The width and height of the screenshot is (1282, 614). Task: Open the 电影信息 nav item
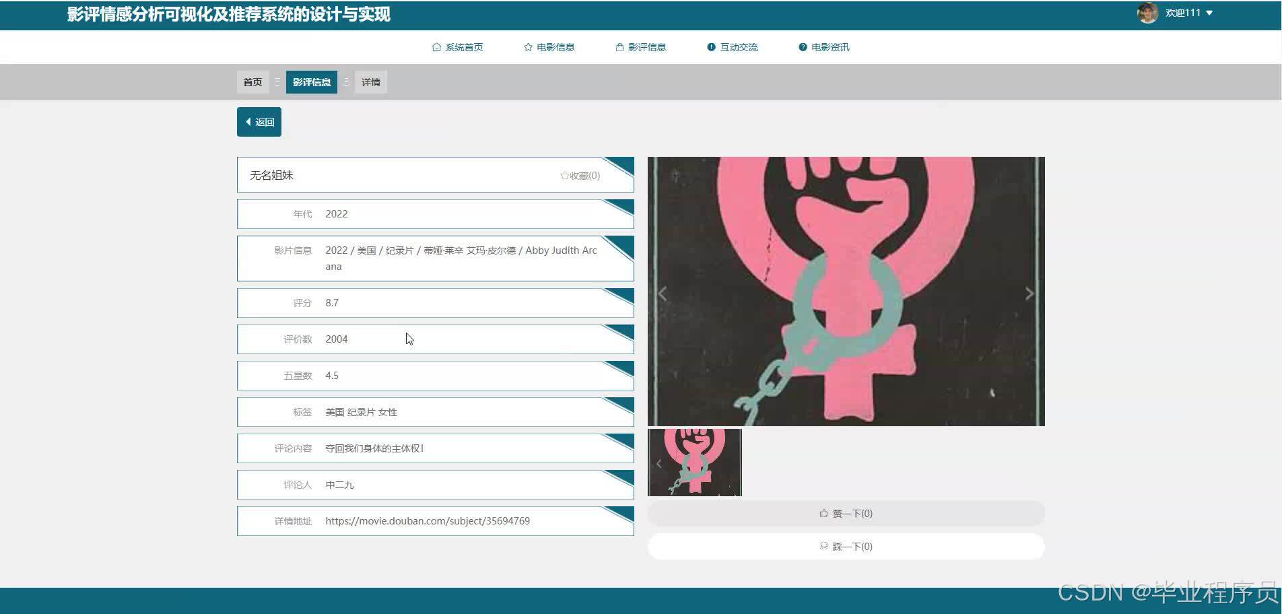point(549,47)
